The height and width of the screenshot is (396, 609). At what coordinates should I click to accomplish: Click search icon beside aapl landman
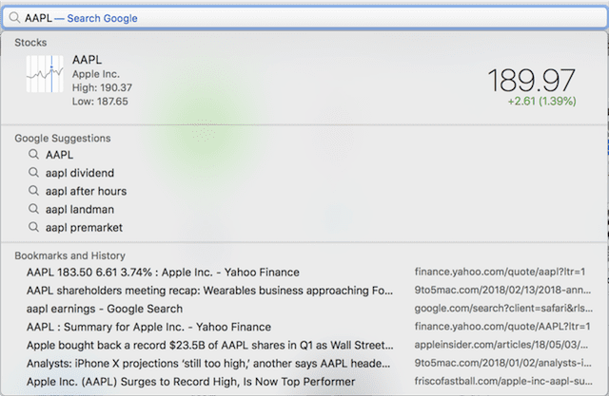click(33, 209)
